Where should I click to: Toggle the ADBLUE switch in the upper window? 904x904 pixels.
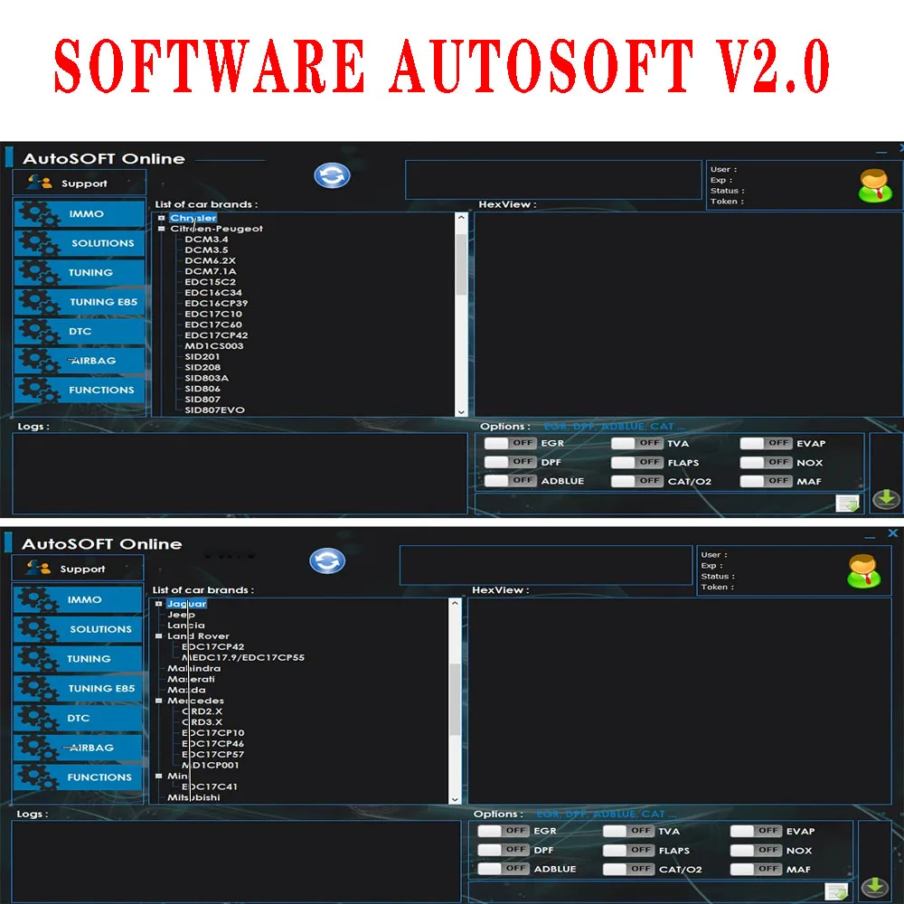[x=510, y=480]
